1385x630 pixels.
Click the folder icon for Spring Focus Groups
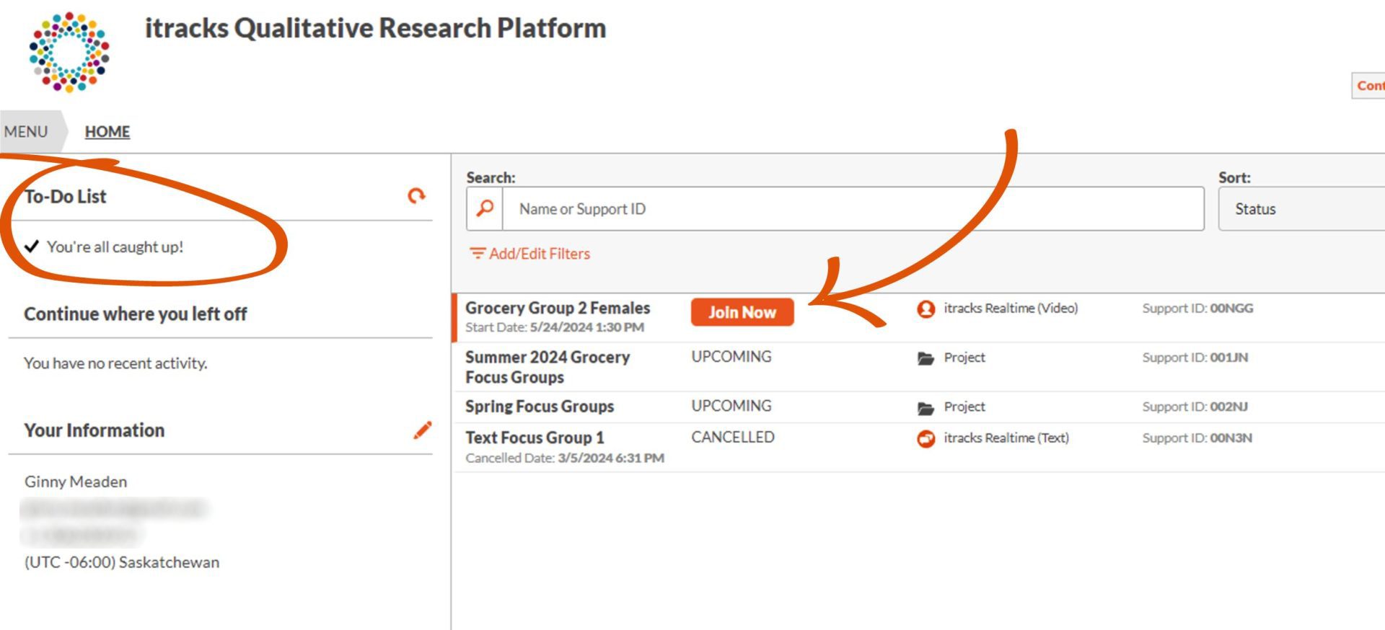(925, 408)
